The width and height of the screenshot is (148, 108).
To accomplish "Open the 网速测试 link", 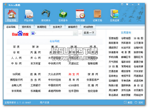I will tap(138, 76).
